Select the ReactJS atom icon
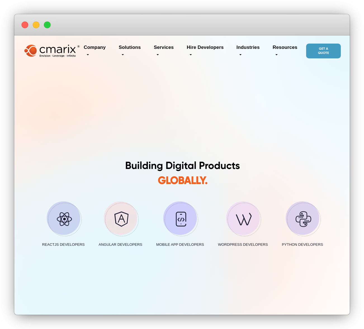The height and width of the screenshot is (329, 364). click(x=64, y=219)
